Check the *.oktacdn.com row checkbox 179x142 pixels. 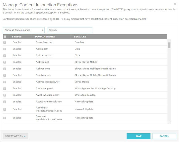(x=4, y=55)
